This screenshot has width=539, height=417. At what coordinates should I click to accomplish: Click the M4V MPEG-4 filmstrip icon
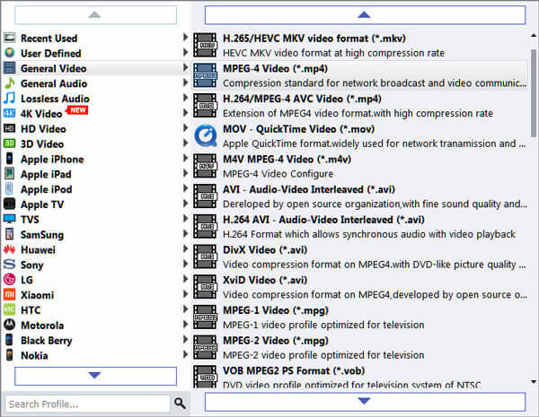[x=205, y=166]
